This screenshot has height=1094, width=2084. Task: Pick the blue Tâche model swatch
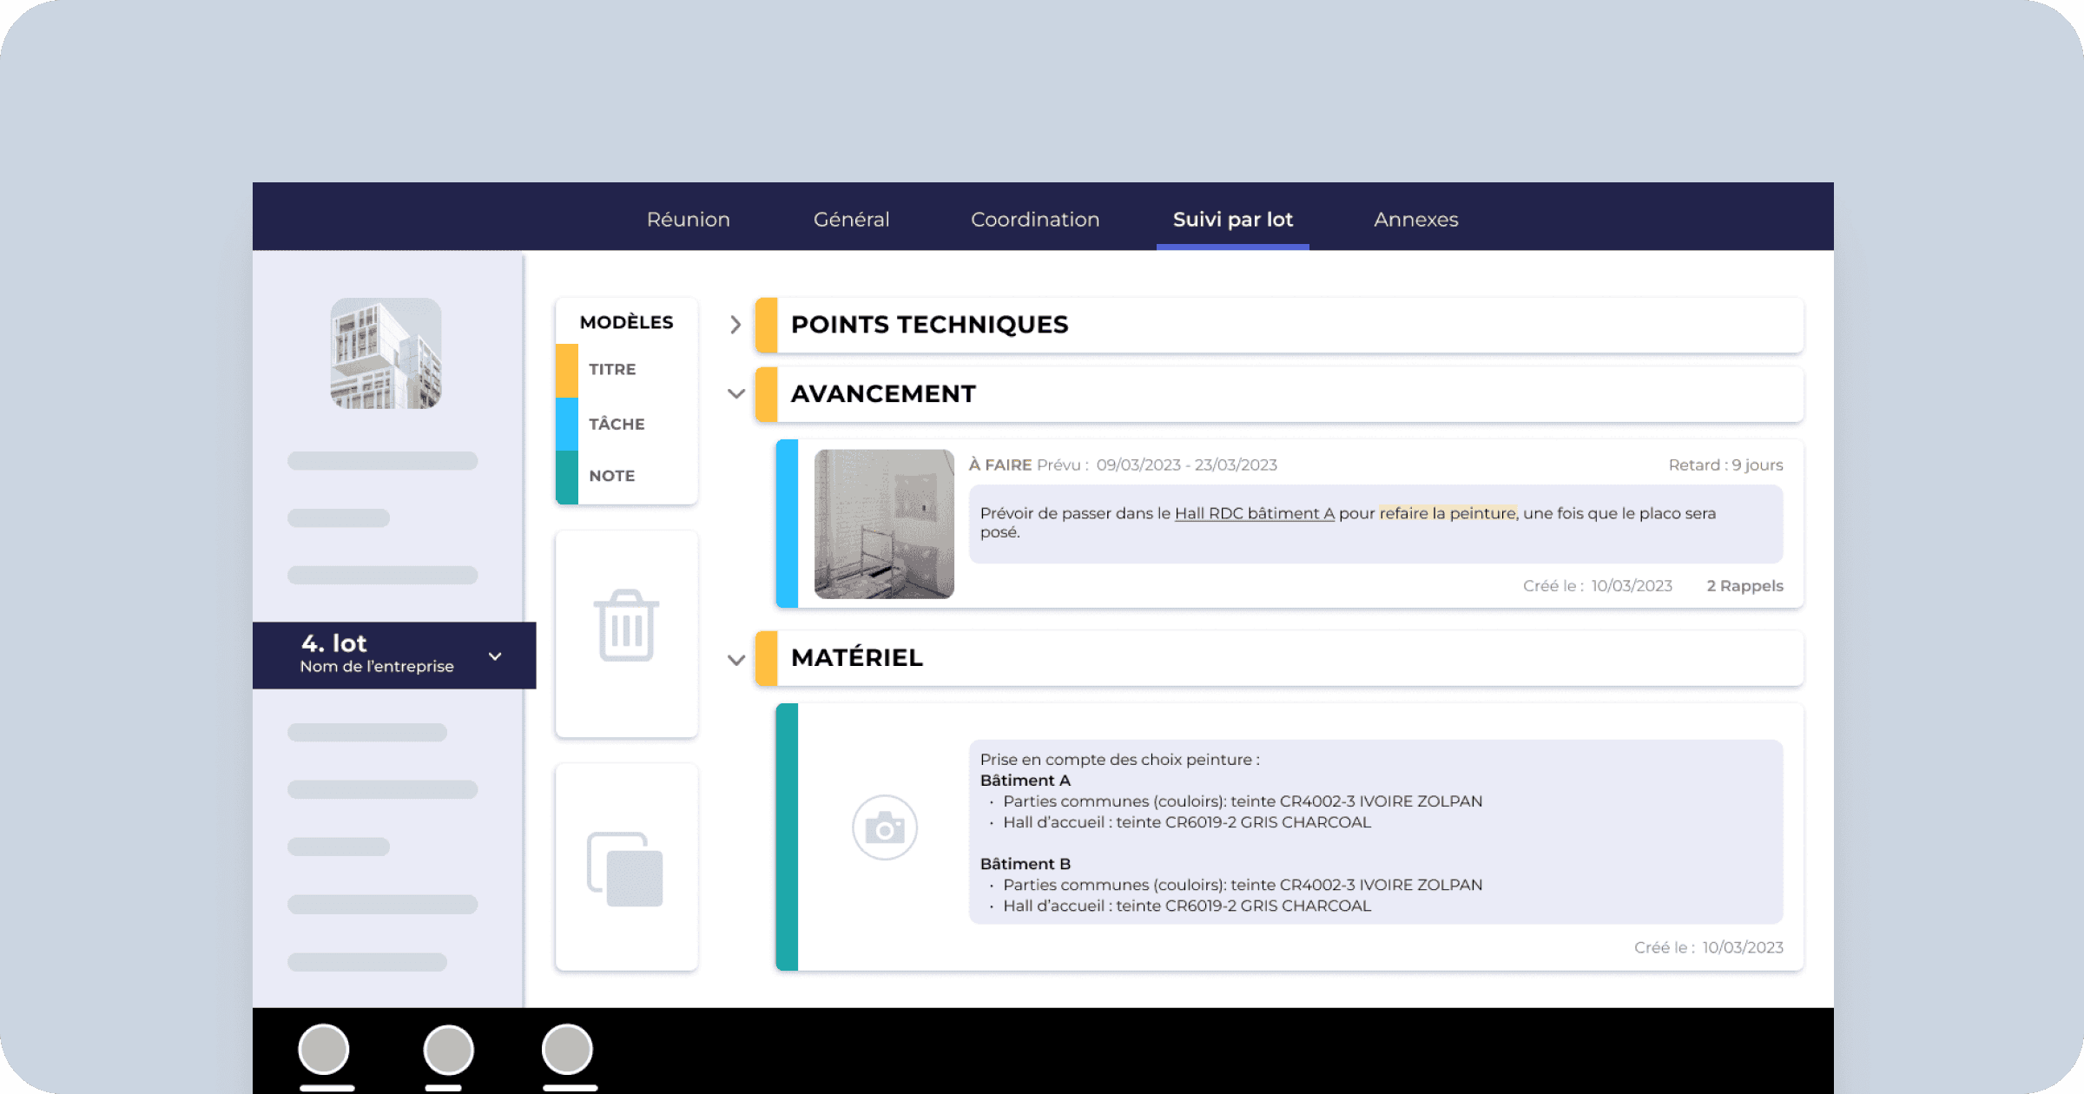click(x=567, y=424)
